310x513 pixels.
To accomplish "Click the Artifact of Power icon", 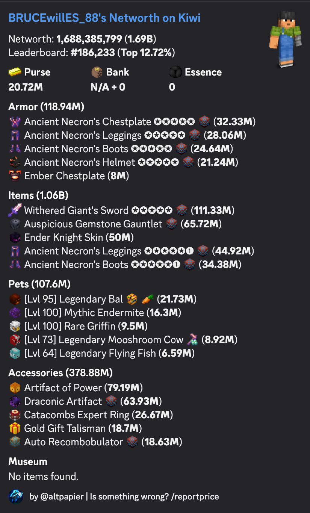I will tap(15, 388).
